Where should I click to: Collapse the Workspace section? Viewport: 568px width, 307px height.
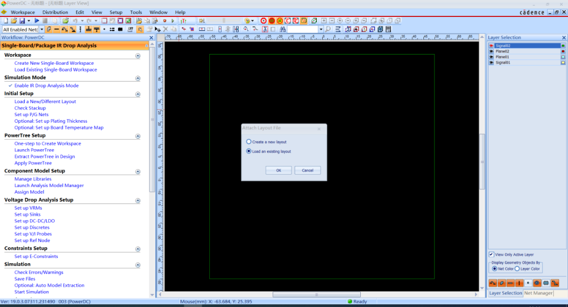pyautogui.click(x=138, y=56)
